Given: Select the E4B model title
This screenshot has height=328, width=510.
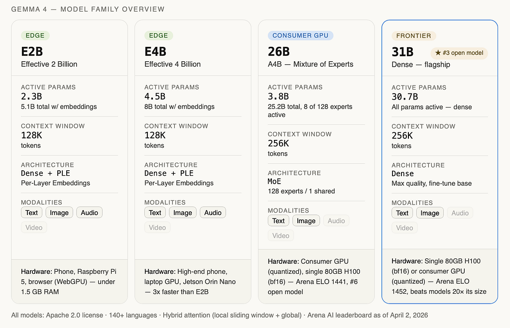Looking at the screenshot, I should [x=155, y=51].
